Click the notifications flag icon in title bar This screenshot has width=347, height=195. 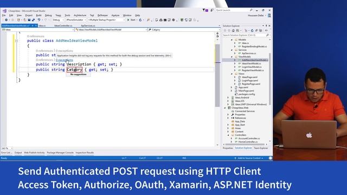coord(205,10)
